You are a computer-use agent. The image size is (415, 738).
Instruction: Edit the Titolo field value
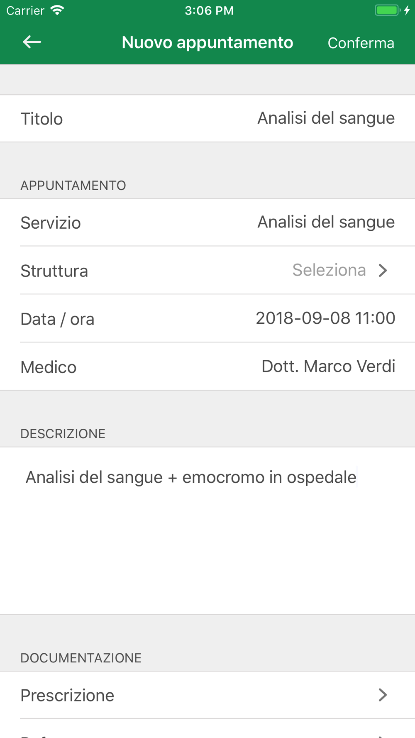[326, 118]
